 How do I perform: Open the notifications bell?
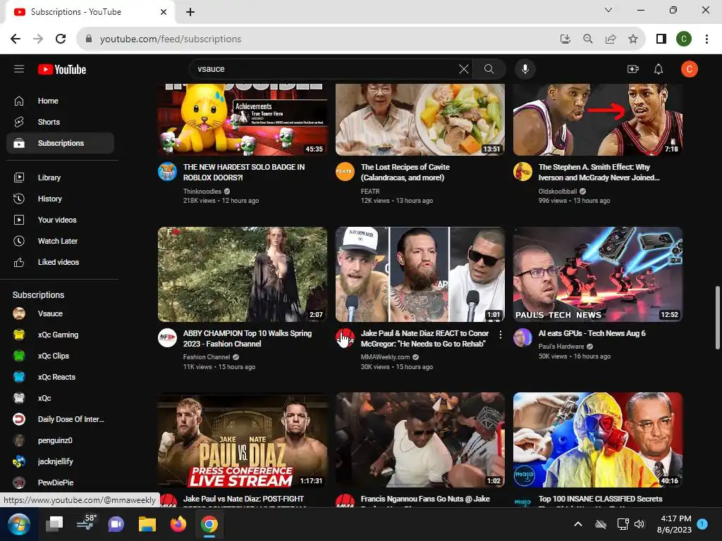click(x=659, y=69)
